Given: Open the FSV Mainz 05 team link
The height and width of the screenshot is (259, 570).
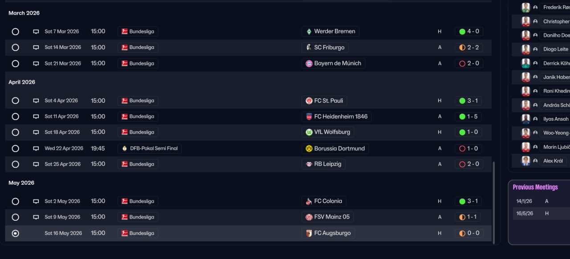Looking at the screenshot, I should [x=331, y=217].
